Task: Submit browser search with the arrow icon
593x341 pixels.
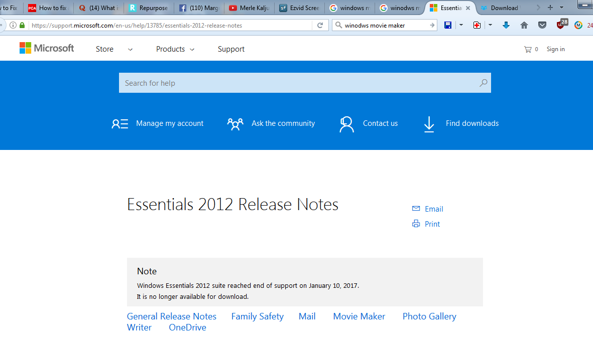Action: click(432, 25)
